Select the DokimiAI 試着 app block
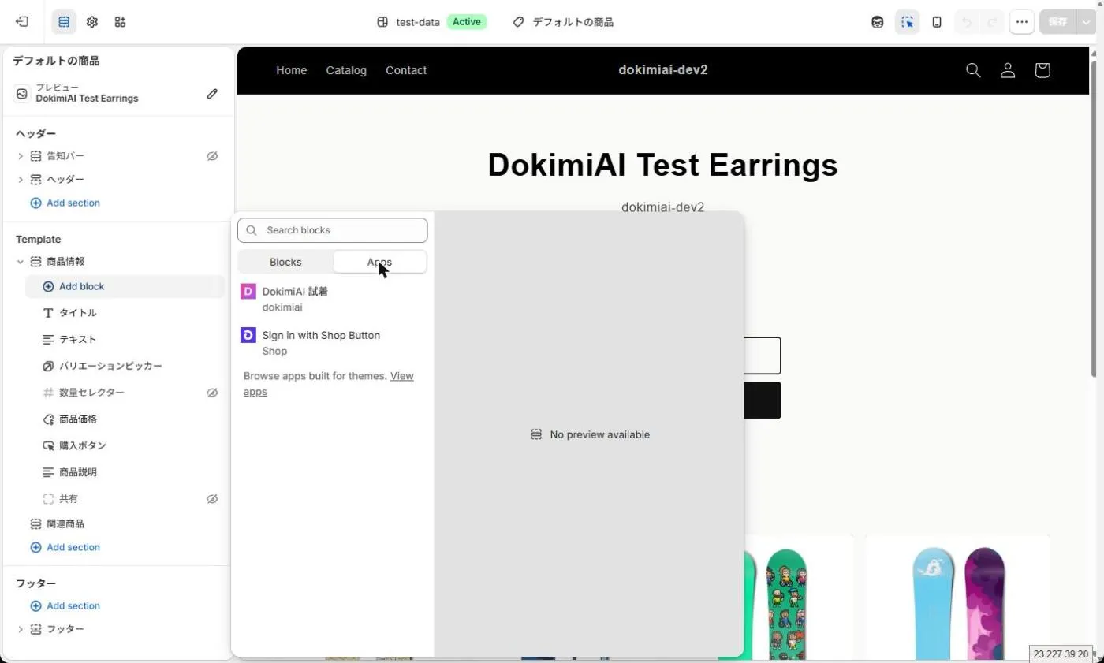The width and height of the screenshot is (1104, 663). pos(333,299)
